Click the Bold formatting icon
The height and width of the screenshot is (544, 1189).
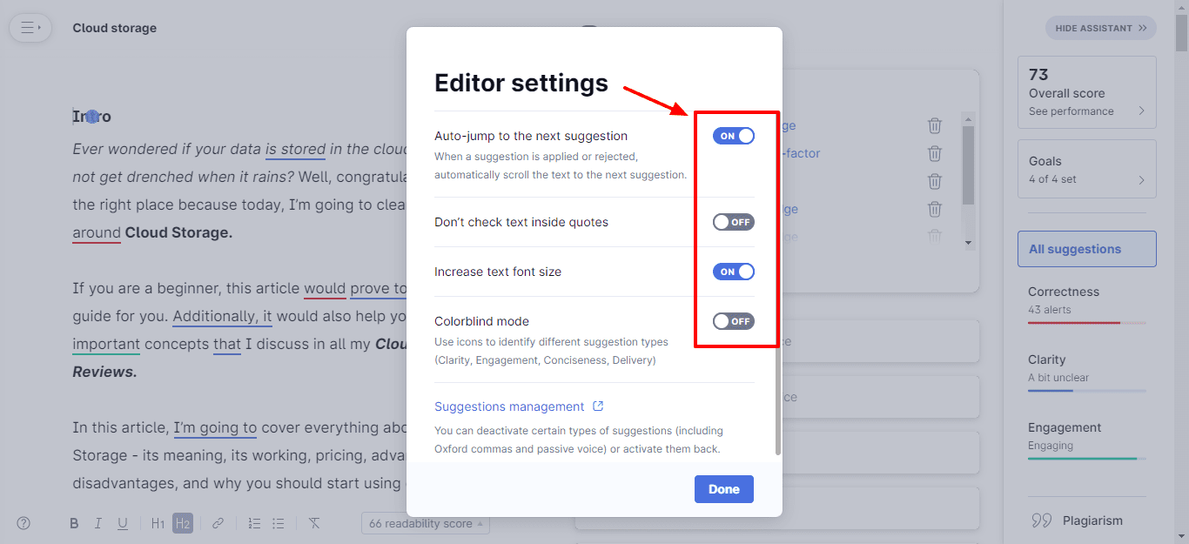(x=74, y=523)
